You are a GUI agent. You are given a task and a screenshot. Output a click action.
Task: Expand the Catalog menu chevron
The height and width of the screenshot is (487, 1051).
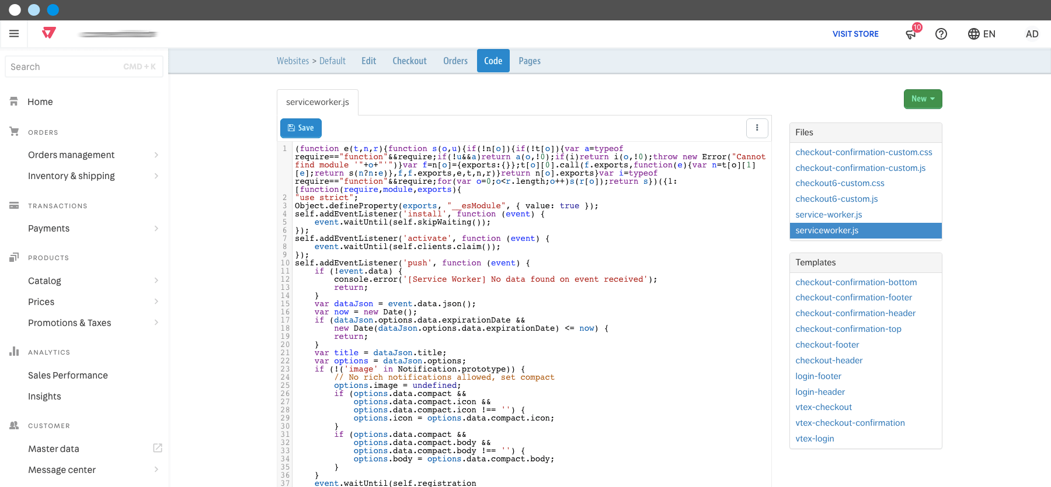156,281
